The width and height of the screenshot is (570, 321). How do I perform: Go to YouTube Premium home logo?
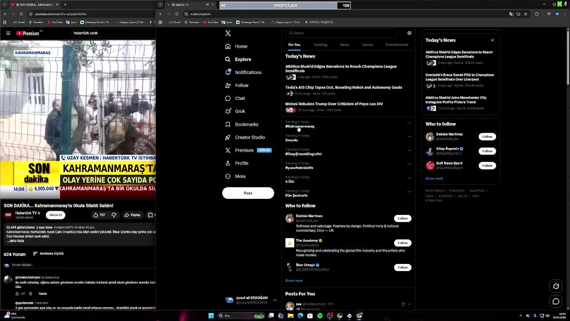[x=28, y=33]
